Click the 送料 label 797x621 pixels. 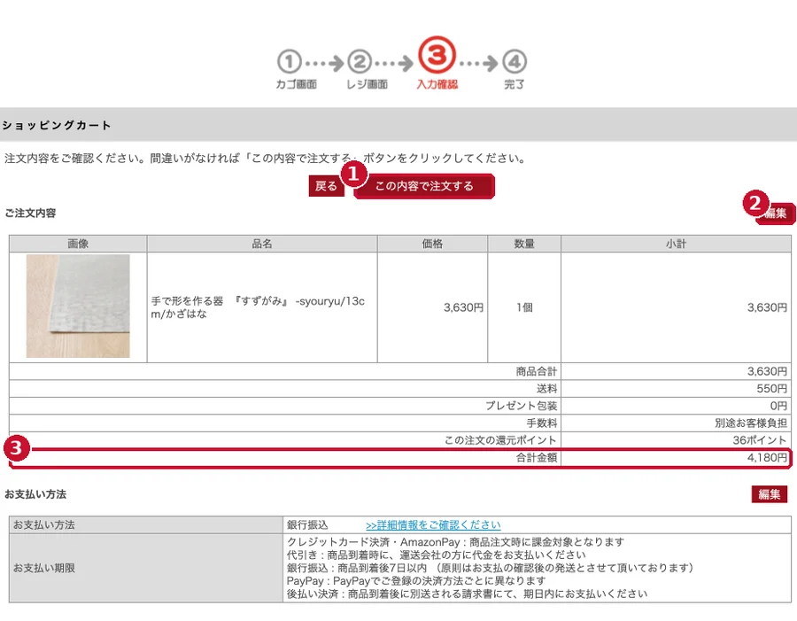(x=546, y=389)
